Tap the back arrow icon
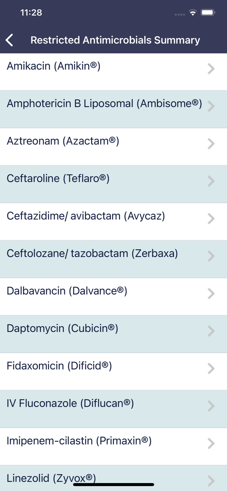Viewport: 227px width, 491px height. point(9,40)
